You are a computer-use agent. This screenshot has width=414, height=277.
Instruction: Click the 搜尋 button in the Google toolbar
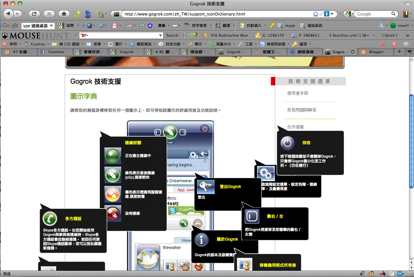click(66, 26)
